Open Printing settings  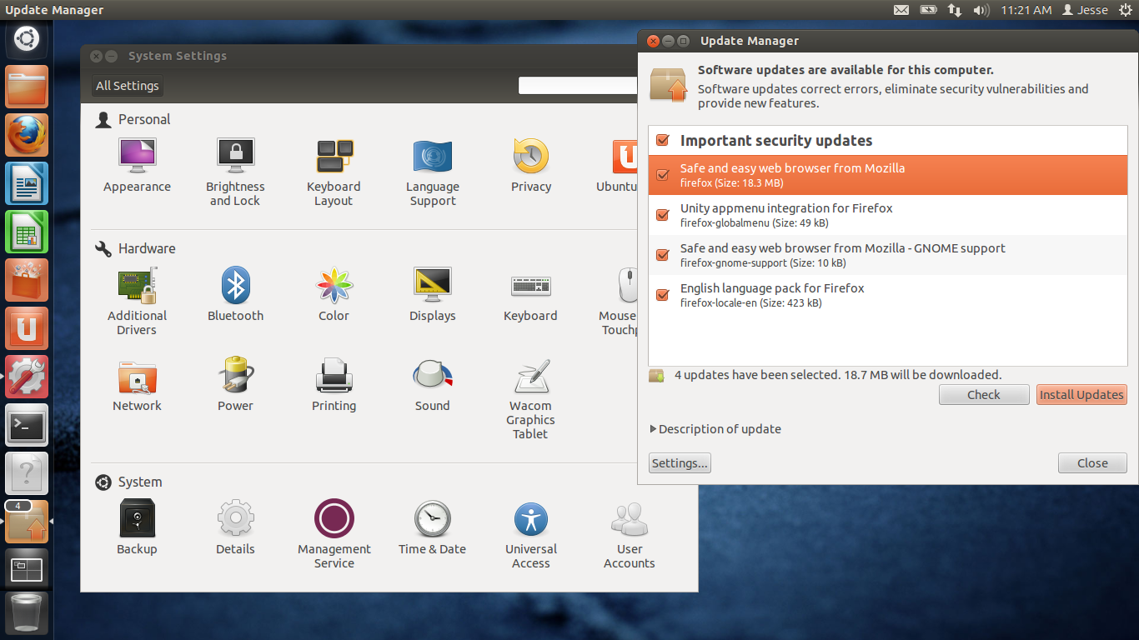tap(334, 384)
